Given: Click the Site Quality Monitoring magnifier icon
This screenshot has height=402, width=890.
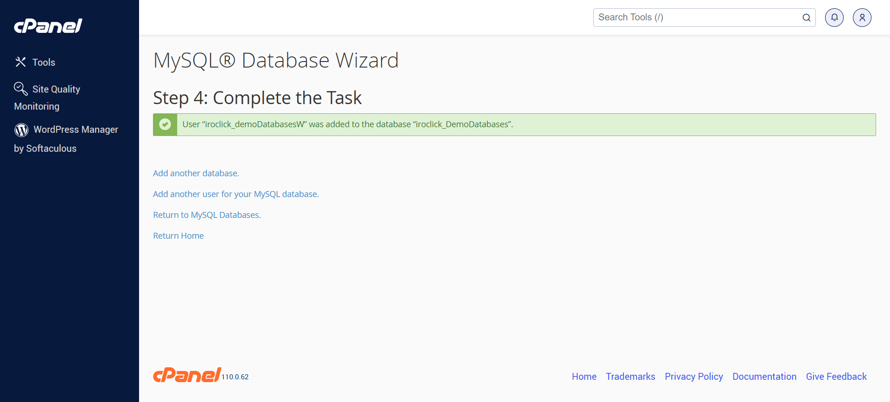Looking at the screenshot, I should tap(20, 88).
